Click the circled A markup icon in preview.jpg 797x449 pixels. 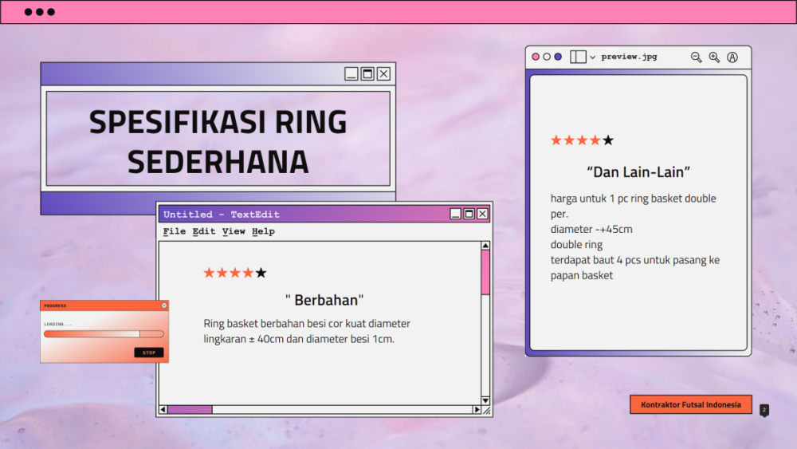point(732,57)
